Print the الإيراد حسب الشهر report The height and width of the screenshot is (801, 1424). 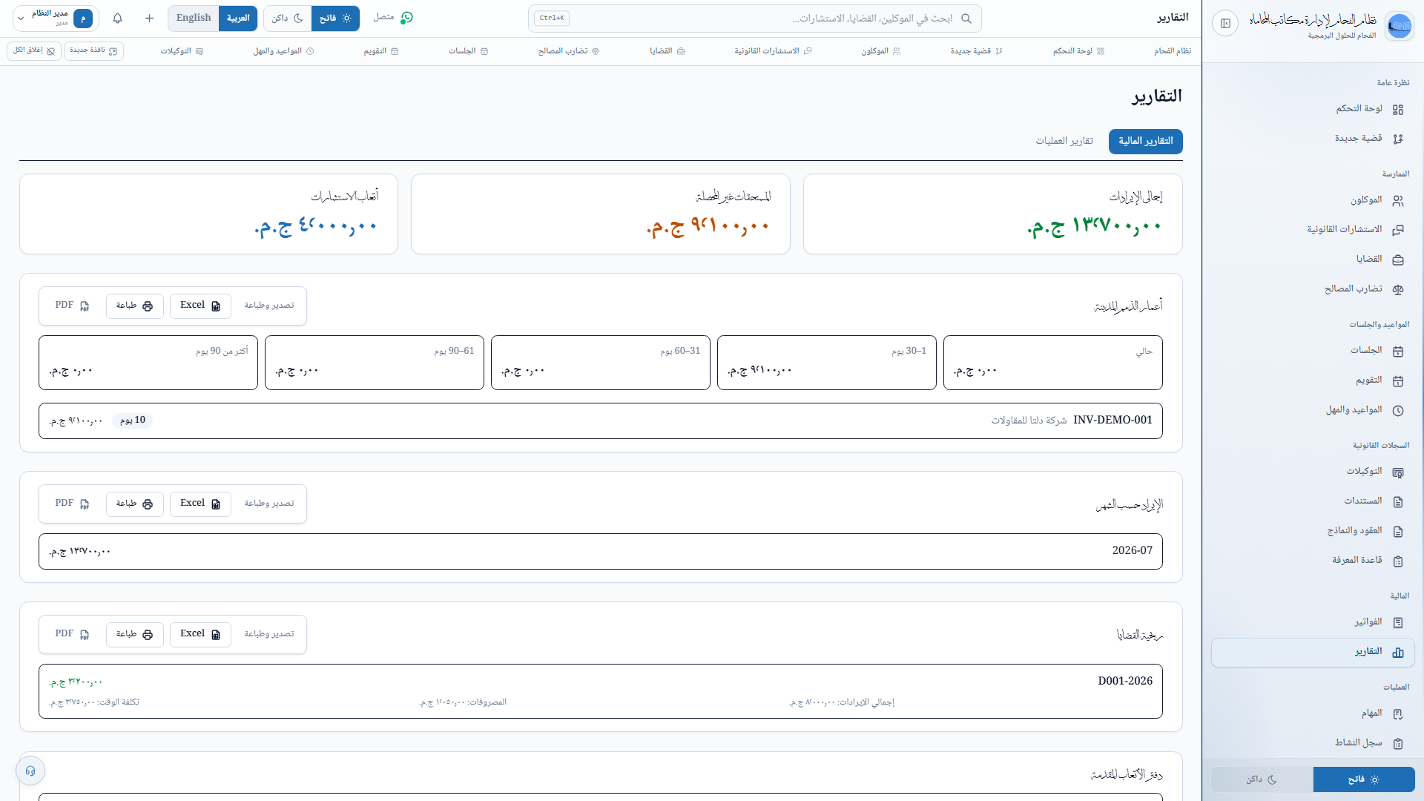pyautogui.click(x=134, y=504)
